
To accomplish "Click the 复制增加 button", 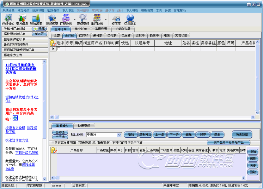I will (145, 135).
